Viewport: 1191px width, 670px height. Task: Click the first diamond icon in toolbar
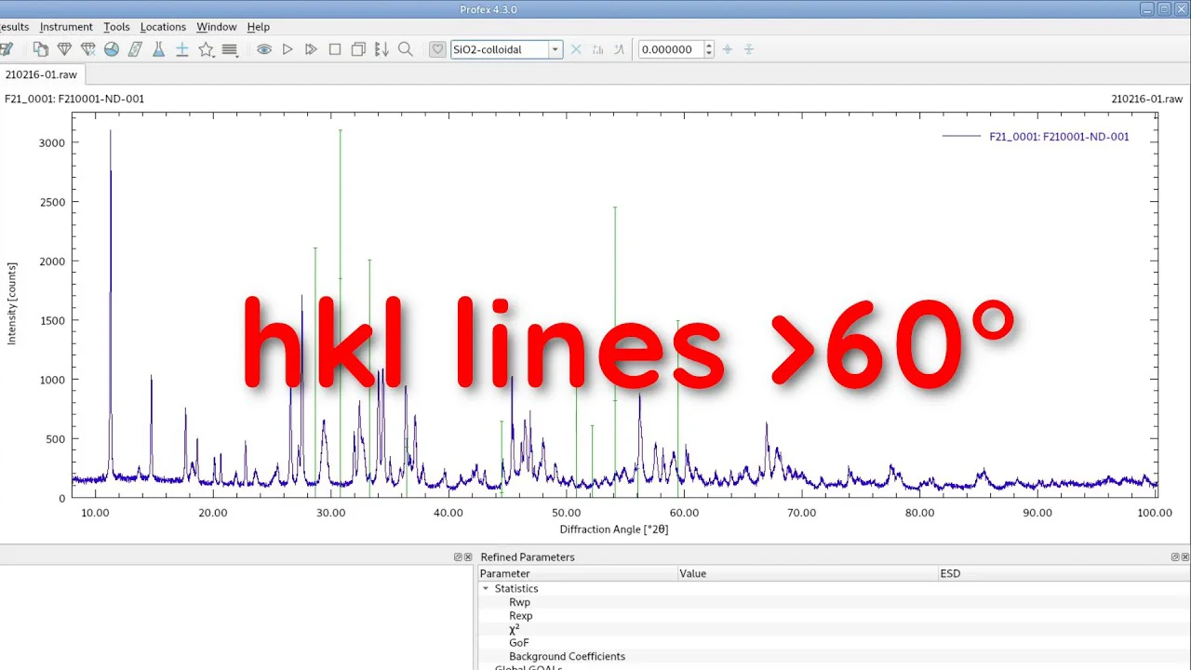[x=64, y=49]
